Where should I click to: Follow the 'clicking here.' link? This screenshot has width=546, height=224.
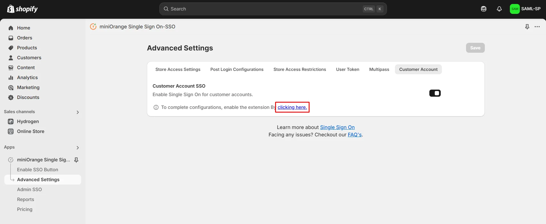click(x=292, y=107)
